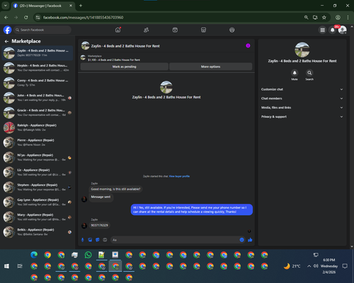Choose a sticker icon in composer

pyautogui.click(x=98, y=240)
